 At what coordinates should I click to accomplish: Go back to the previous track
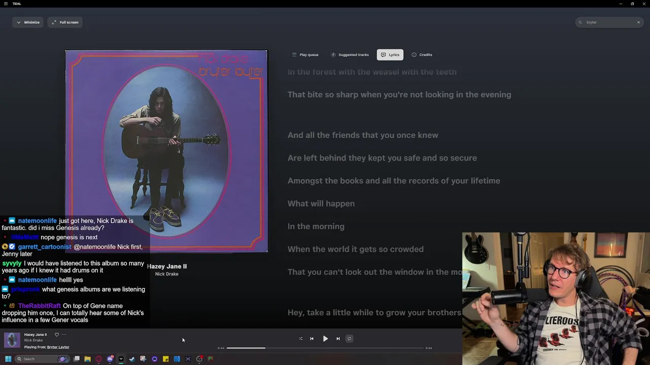click(x=312, y=339)
